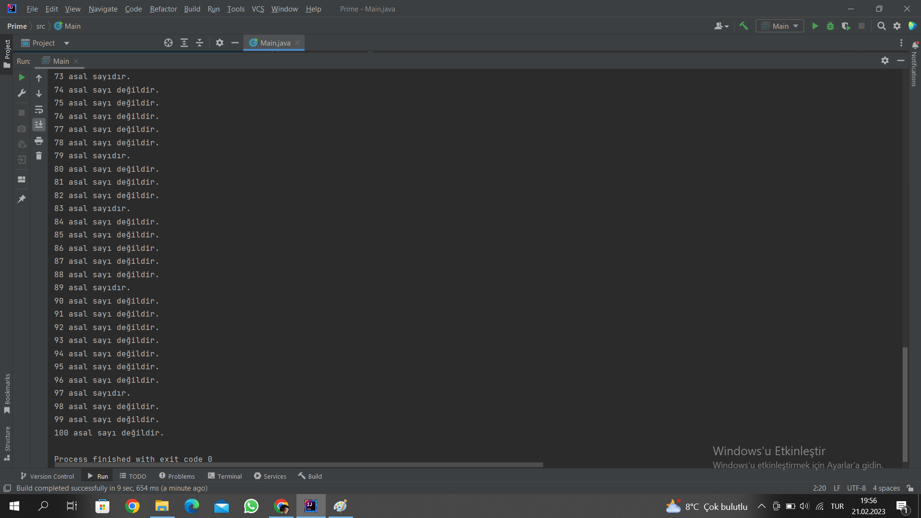
Task: Open the Main run configuration dropdown
Action: 780,26
